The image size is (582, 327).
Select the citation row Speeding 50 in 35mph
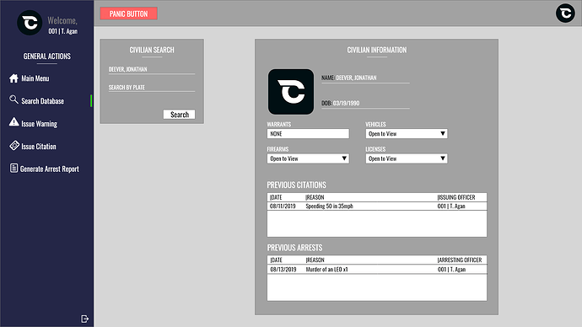coord(377,206)
